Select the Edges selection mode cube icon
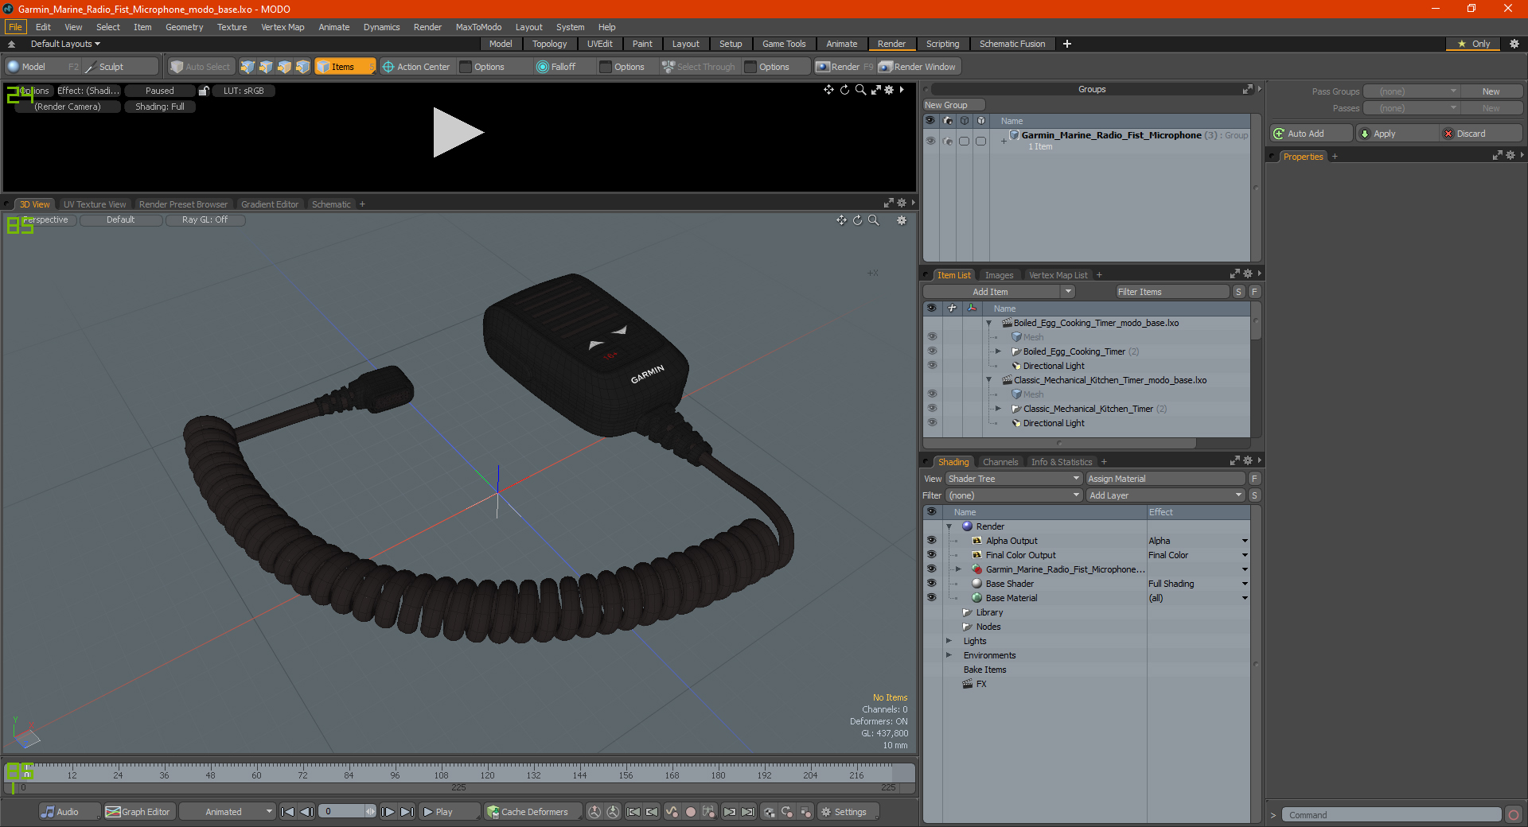The height and width of the screenshot is (827, 1528). pyautogui.click(x=266, y=67)
